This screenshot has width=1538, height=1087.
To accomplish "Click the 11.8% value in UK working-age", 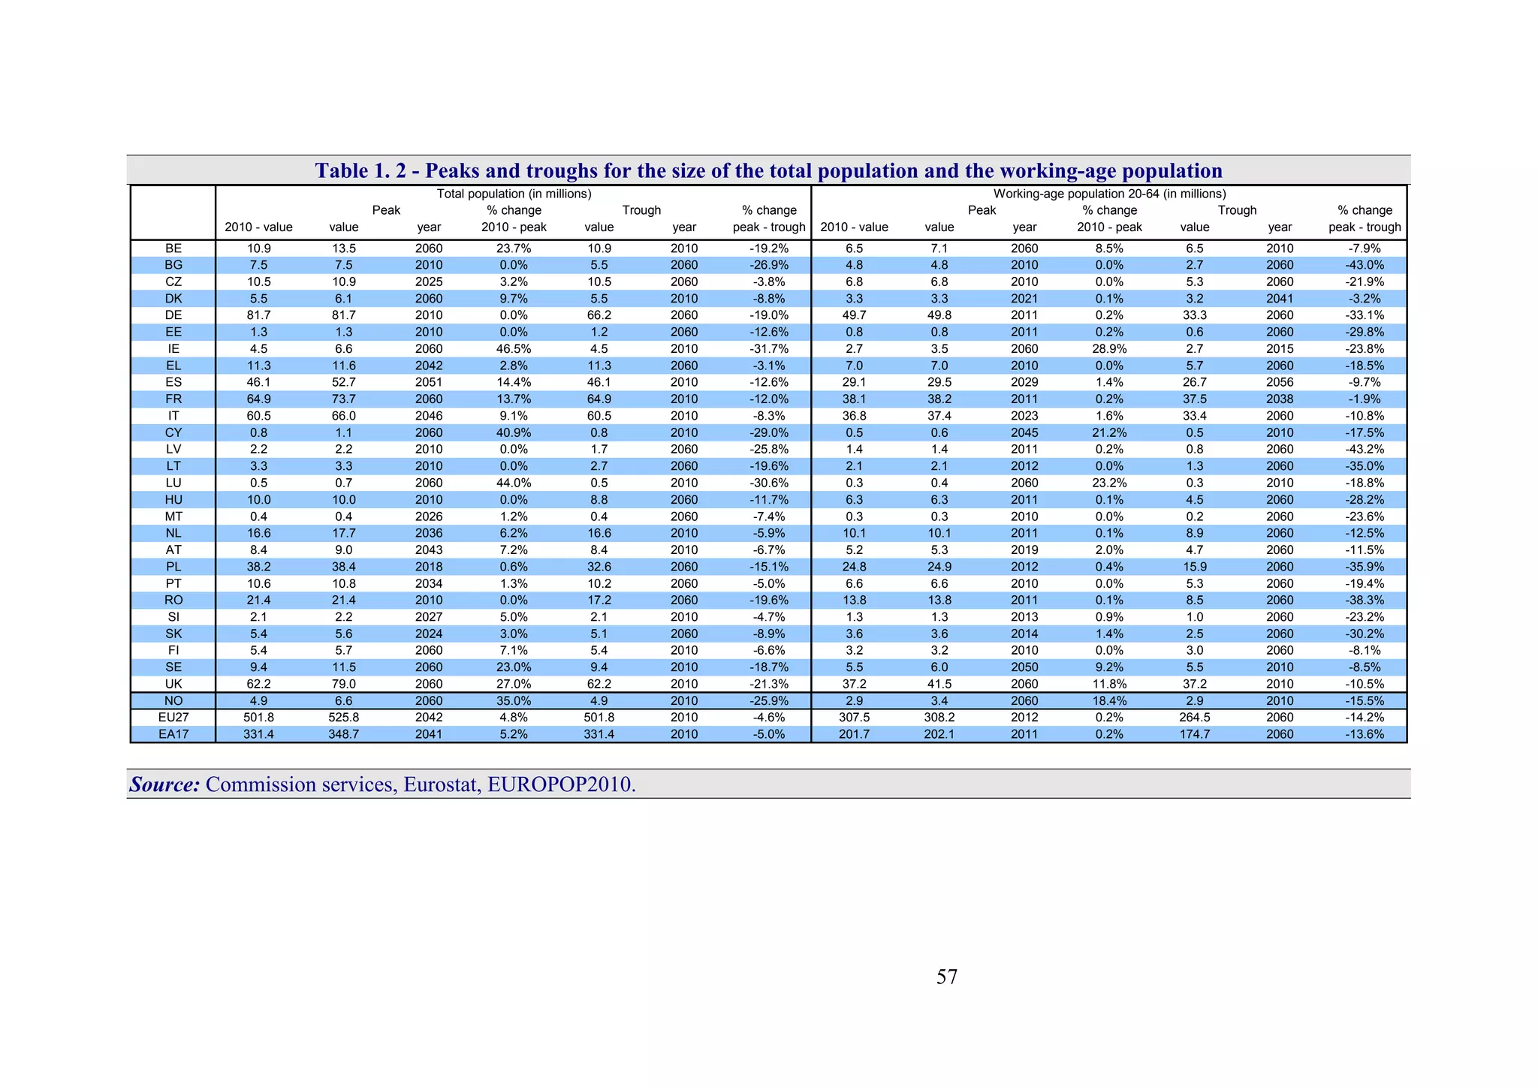I will pos(1110,684).
